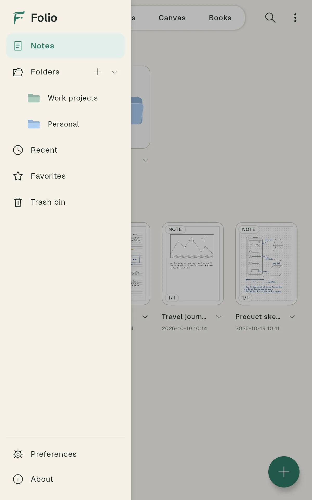Collapse the Folders list chevron
The image size is (312, 500).
pos(114,72)
